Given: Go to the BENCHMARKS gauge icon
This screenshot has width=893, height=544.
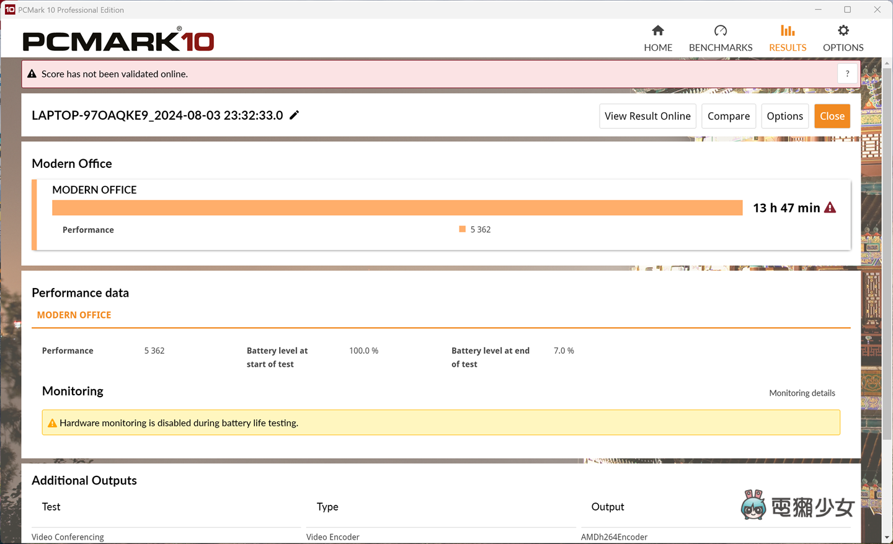Looking at the screenshot, I should pyautogui.click(x=721, y=30).
